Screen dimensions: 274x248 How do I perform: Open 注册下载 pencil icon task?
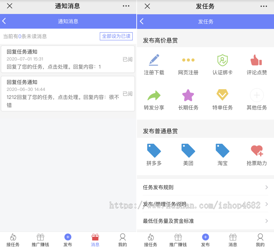tap(154, 60)
